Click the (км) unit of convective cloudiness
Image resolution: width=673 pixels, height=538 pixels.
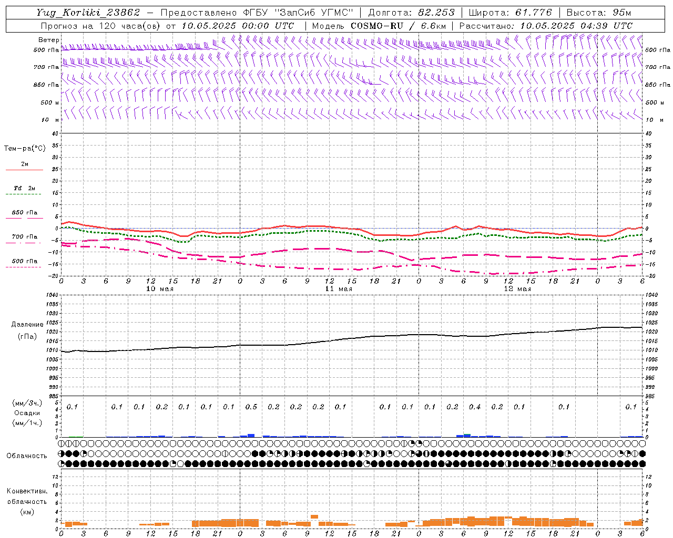pyautogui.click(x=27, y=511)
